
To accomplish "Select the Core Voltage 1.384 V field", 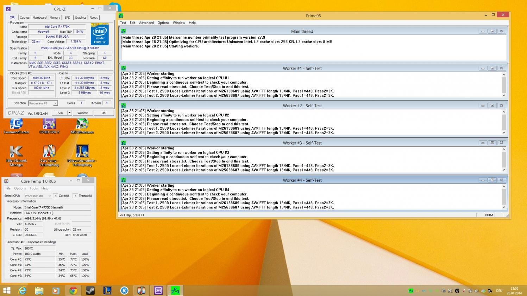I will [x=76, y=41].
